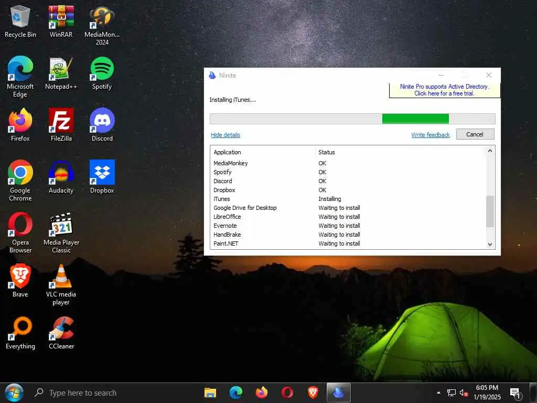
Task: Click the Ninite title bar icon
Action: point(212,76)
